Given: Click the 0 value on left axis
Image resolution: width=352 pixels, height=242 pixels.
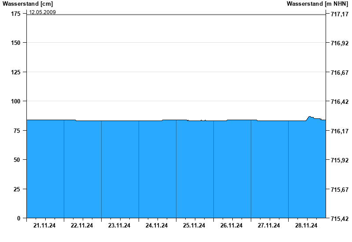Looking at the screenshot, I should (x=18, y=218).
